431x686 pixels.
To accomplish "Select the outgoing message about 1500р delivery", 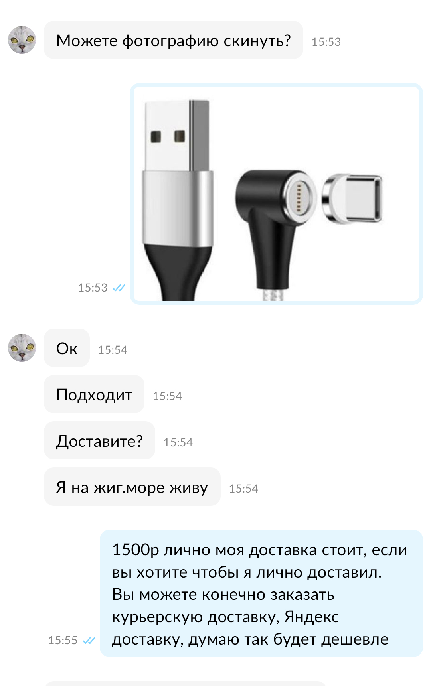I will pos(261,593).
